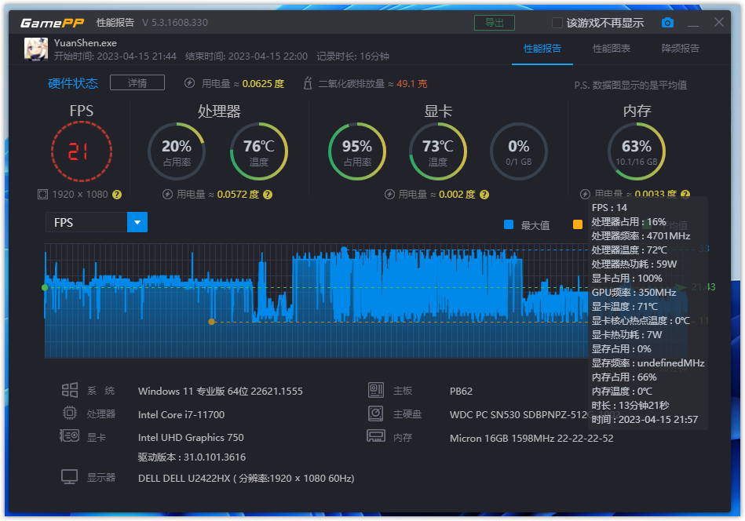This screenshot has height=521, width=745.
Task: Open the help icon beside 0.0572 度
Action: pos(268,195)
